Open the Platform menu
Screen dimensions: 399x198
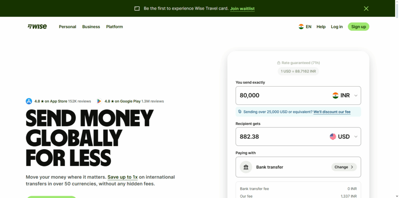(x=115, y=27)
